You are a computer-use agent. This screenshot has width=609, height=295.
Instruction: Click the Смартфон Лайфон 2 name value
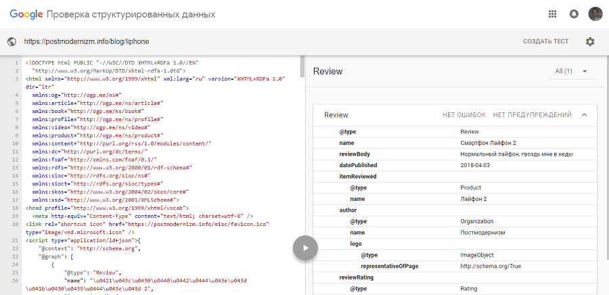click(488, 143)
